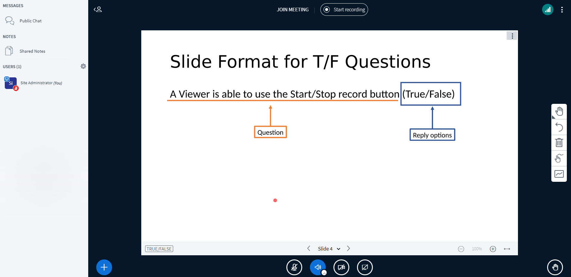The image size is (571, 277).
Task: Click the TRUE/FALSE quick poll button
Action: point(159,249)
